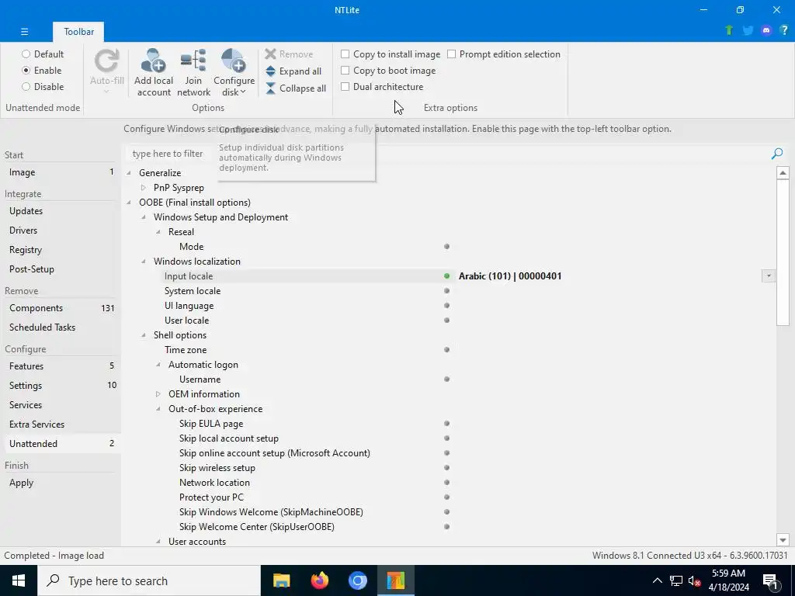795x596 pixels.
Task: Open File Explorer from the taskbar
Action: pyautogui.click(x=281, y=580)
